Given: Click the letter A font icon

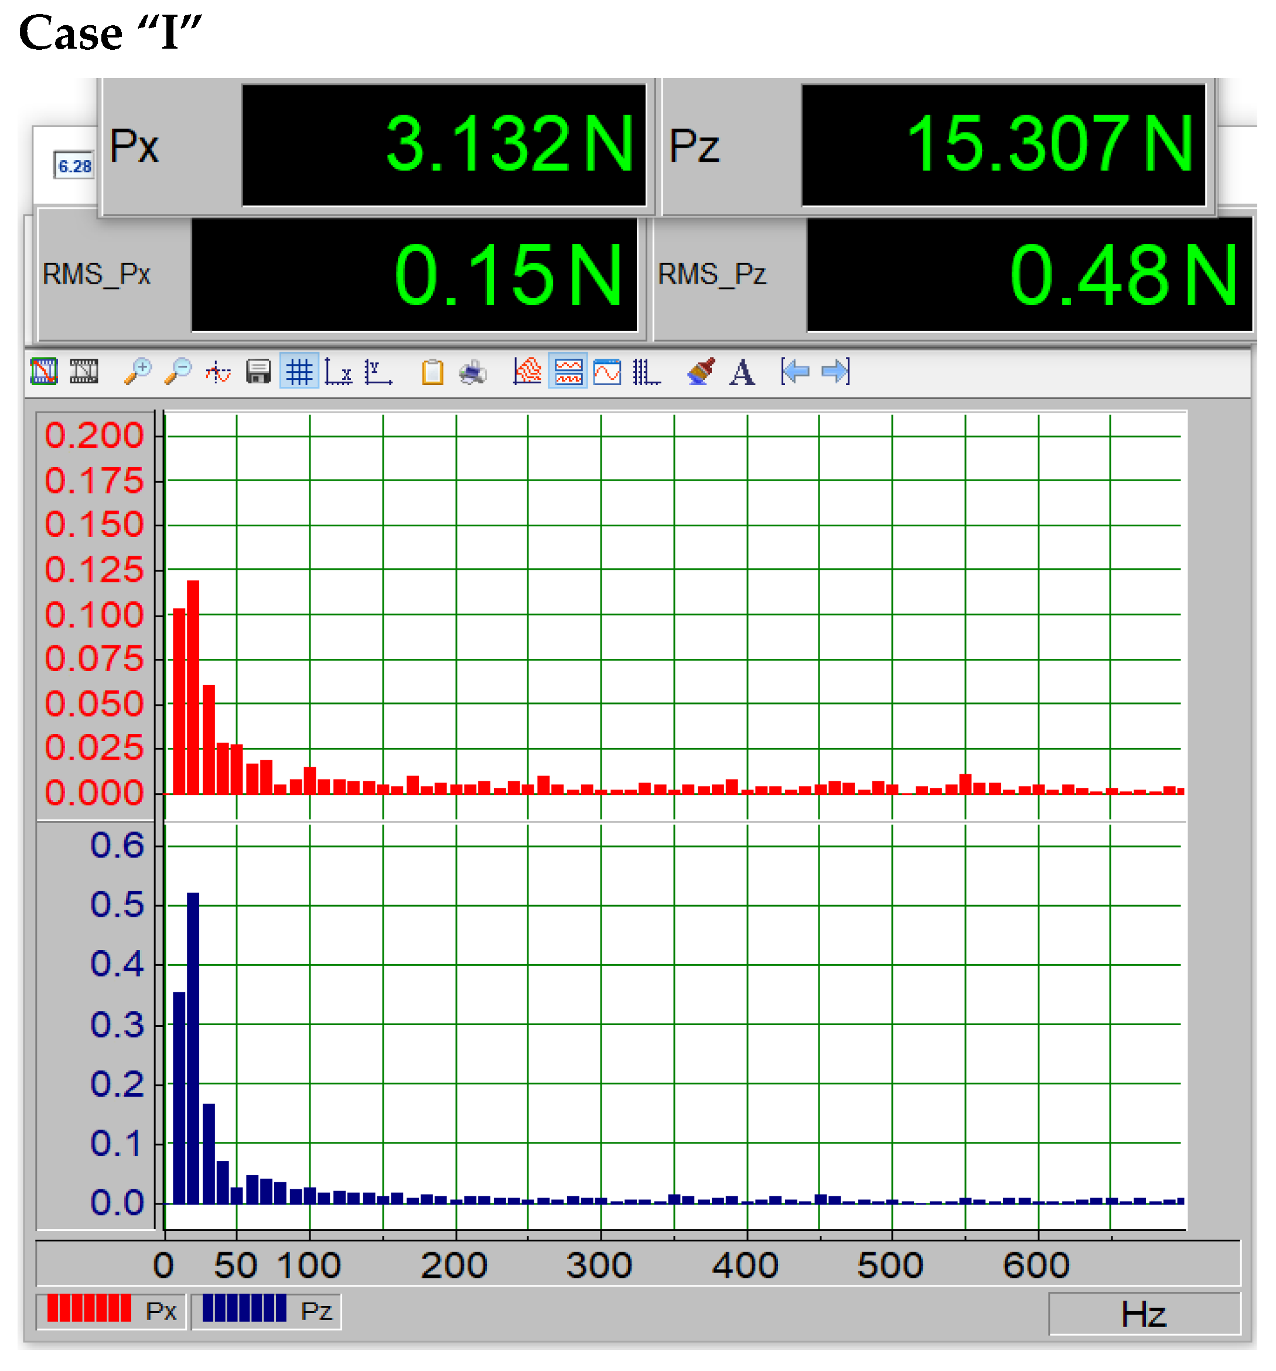Looking at the screenshot, I should coord(742,372).
